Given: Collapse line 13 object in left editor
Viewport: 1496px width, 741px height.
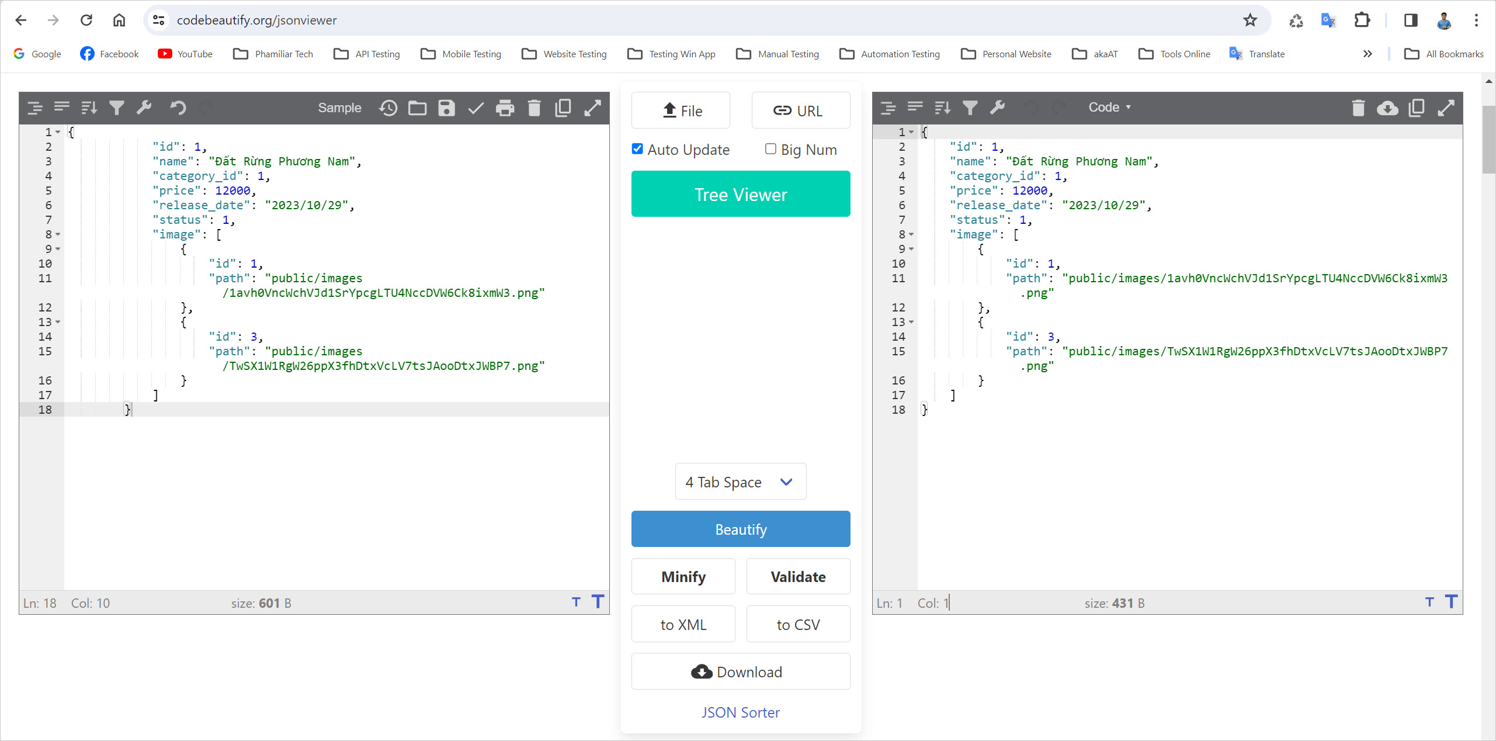Looking at the screenshot, I should 58,322.
